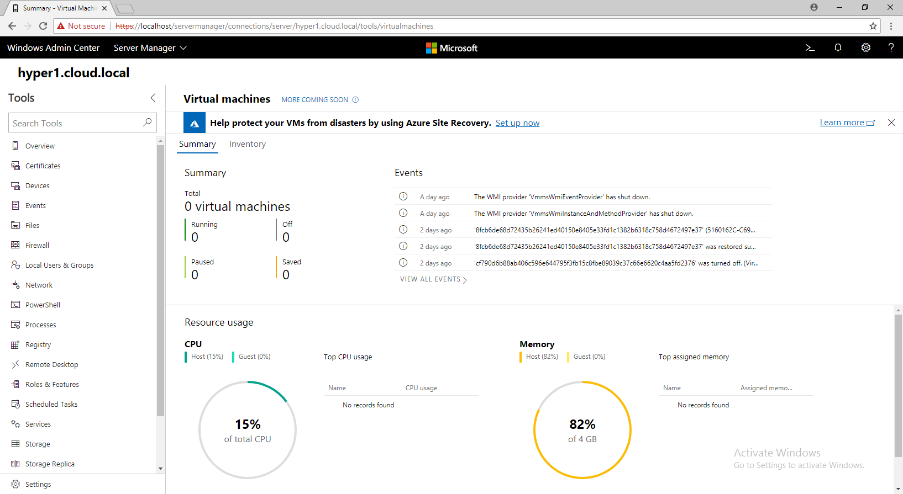The width and height of the screenshot is (903, 494).
Task: Open the Events tool icon in sidebar
Action: pos(15,205)
